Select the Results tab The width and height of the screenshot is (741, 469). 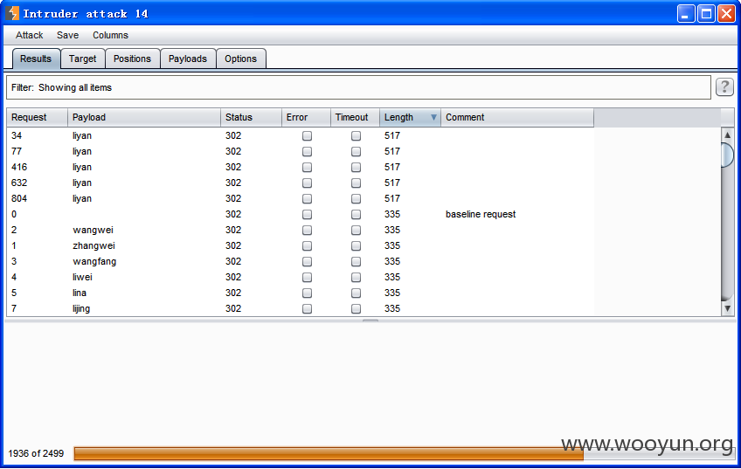pyautogui.click(x=36, y=59)
